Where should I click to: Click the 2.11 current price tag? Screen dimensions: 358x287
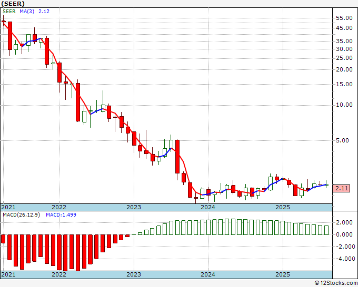point(342,189)
